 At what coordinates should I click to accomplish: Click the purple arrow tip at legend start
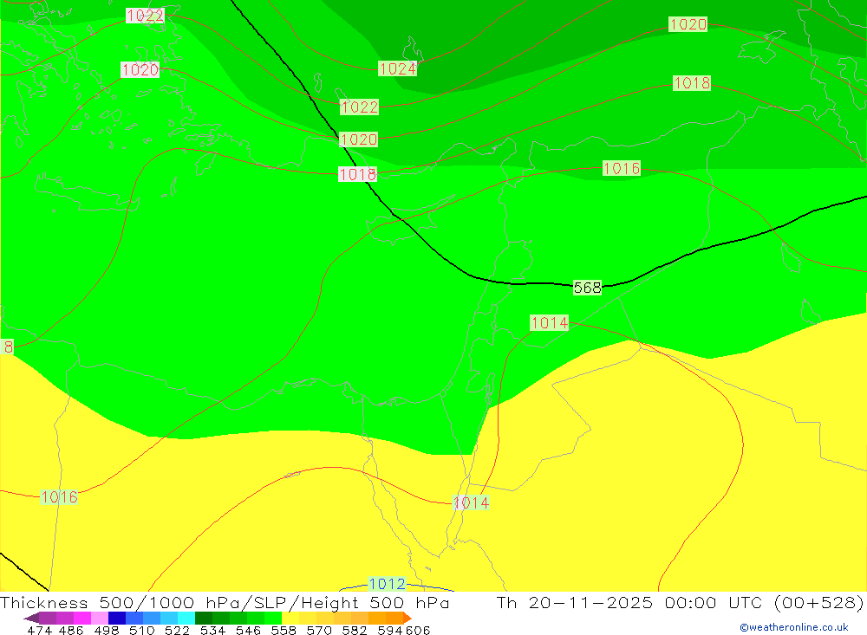(x=31, y=618)
